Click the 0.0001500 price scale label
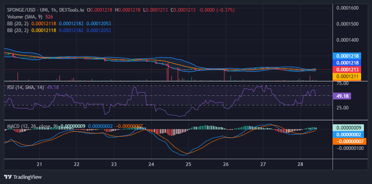The width and height of the screenshot is (372, 184). click(347, 24)
